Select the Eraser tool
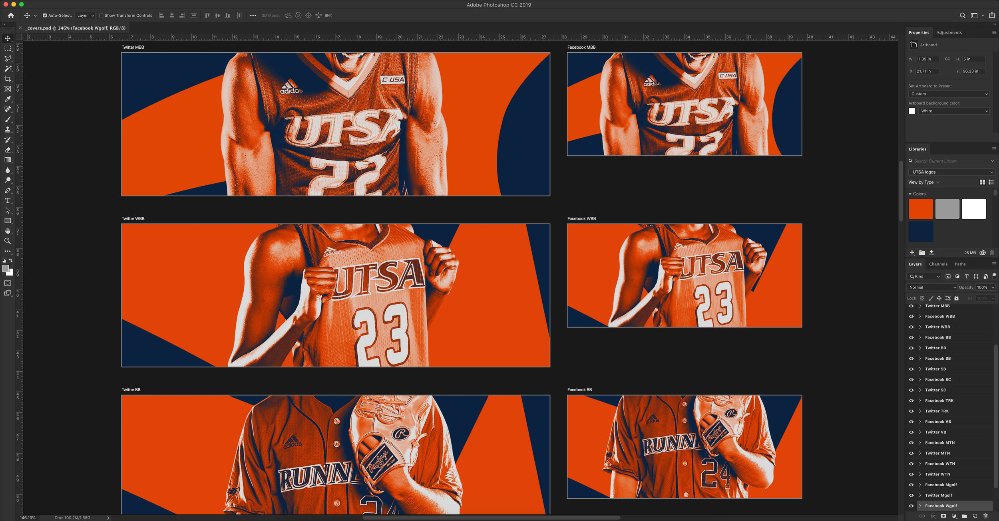 8,150
